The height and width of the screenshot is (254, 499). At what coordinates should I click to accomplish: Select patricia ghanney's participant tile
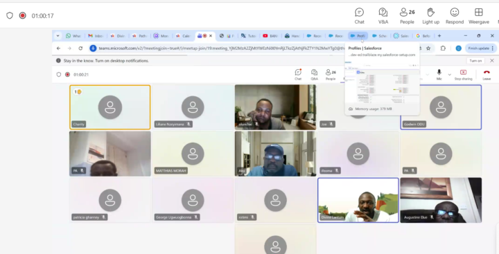click(110, 200)
